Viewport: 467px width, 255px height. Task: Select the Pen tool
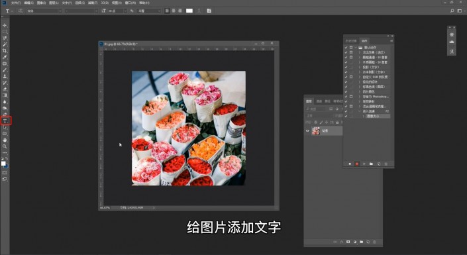[5, 115]
